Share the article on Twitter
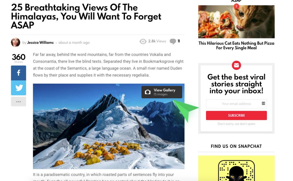The width and height of the screenshot is (293, 181). [x=19, y=88]
